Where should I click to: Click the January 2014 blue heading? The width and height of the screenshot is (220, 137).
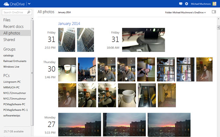click(x=69, y=24)
